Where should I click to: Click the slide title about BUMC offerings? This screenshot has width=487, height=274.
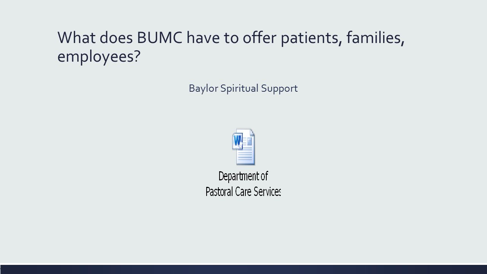pyautogui.click(x=231, y=47)
